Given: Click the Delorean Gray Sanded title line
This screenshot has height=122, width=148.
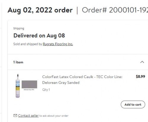Looking at the screenshot, I should tap(61, 83).
